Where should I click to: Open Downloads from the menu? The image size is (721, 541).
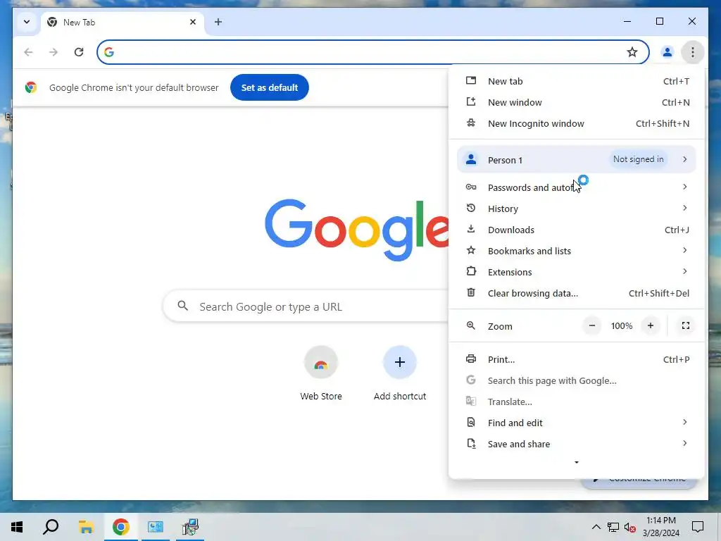pyautogui.click(x=577, y=230)
